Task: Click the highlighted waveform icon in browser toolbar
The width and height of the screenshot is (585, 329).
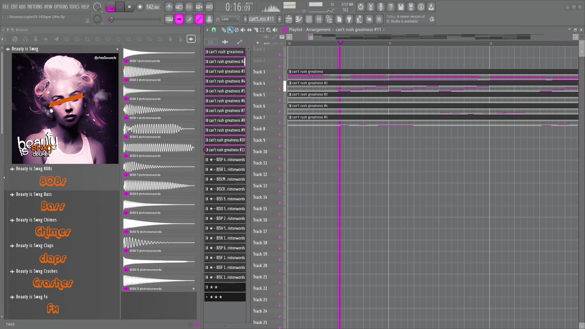Action: [191, 39]
